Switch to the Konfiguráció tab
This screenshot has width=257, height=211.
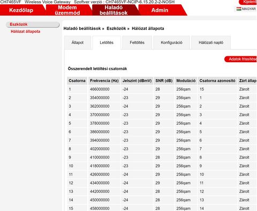tap(171, 42)
